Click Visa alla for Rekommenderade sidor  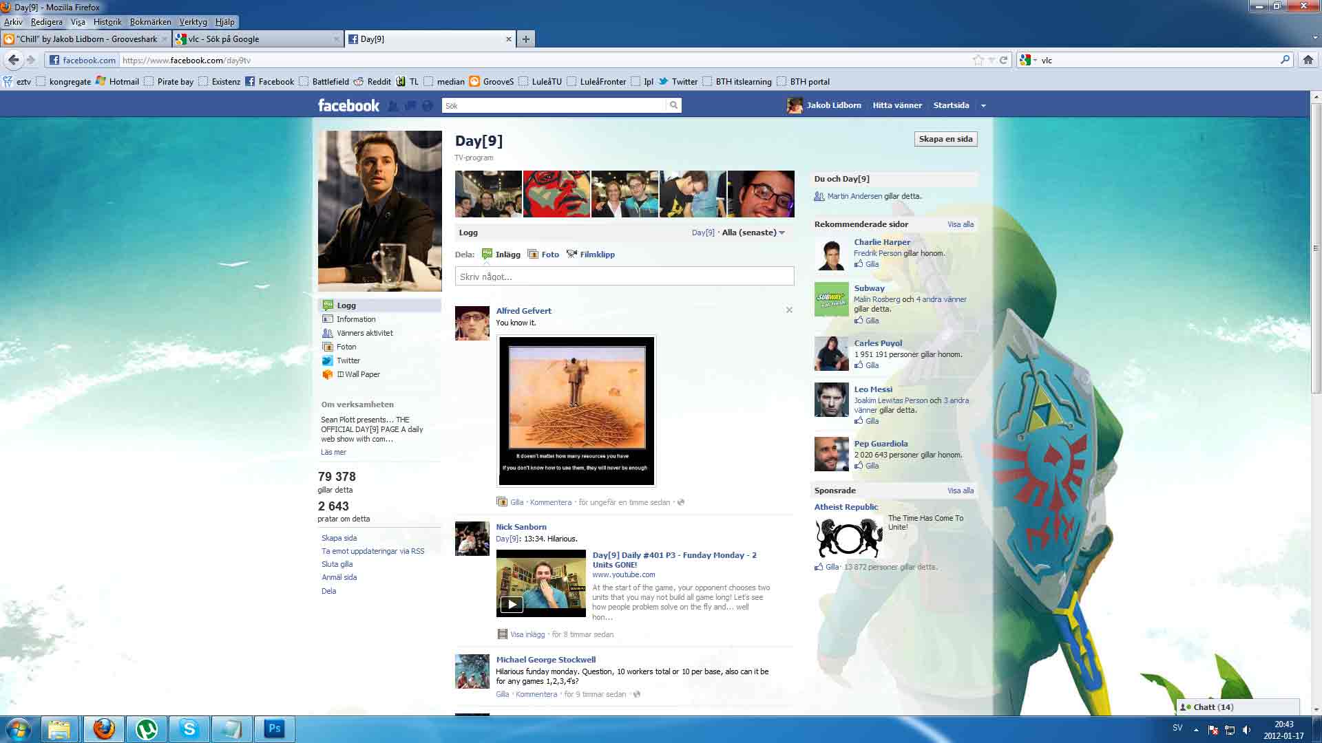(x=960, y=224)
